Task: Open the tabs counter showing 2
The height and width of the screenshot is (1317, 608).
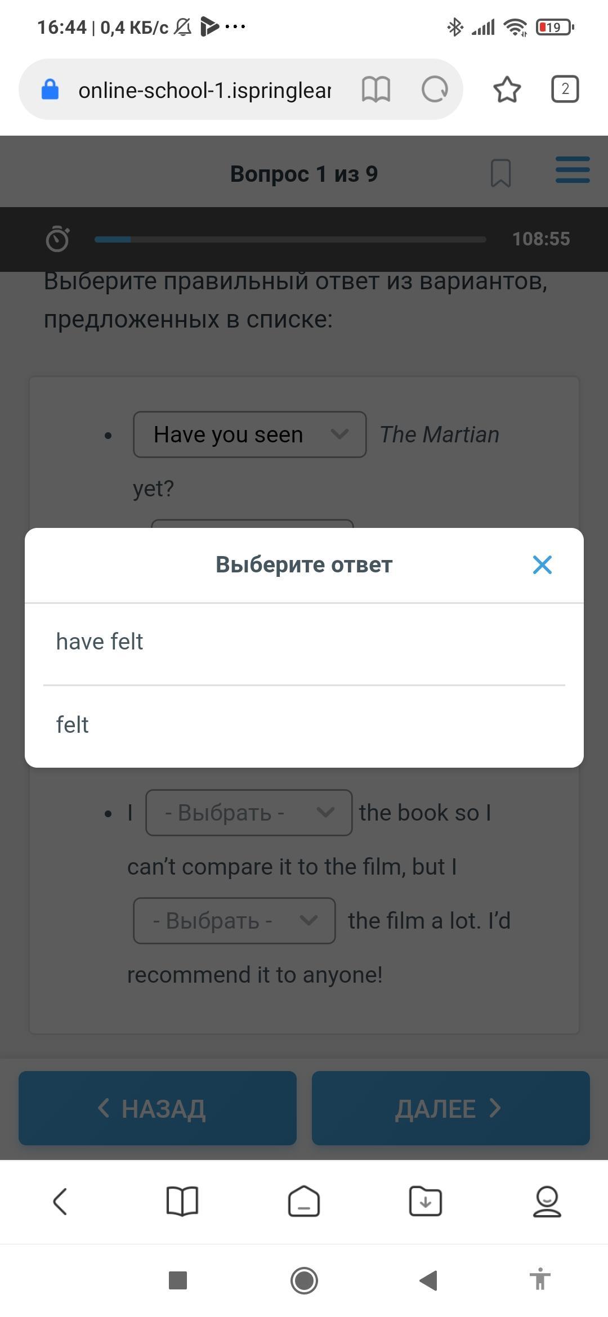Action: coord(565,89)
